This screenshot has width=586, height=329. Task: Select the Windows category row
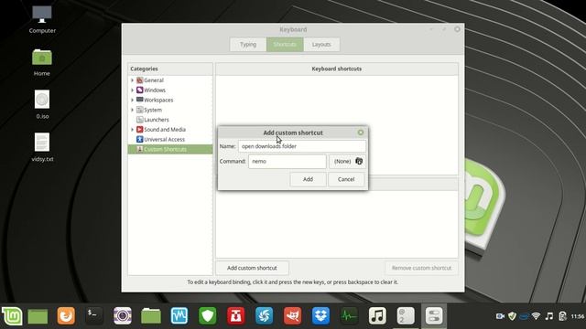click(x=170, y=90)
